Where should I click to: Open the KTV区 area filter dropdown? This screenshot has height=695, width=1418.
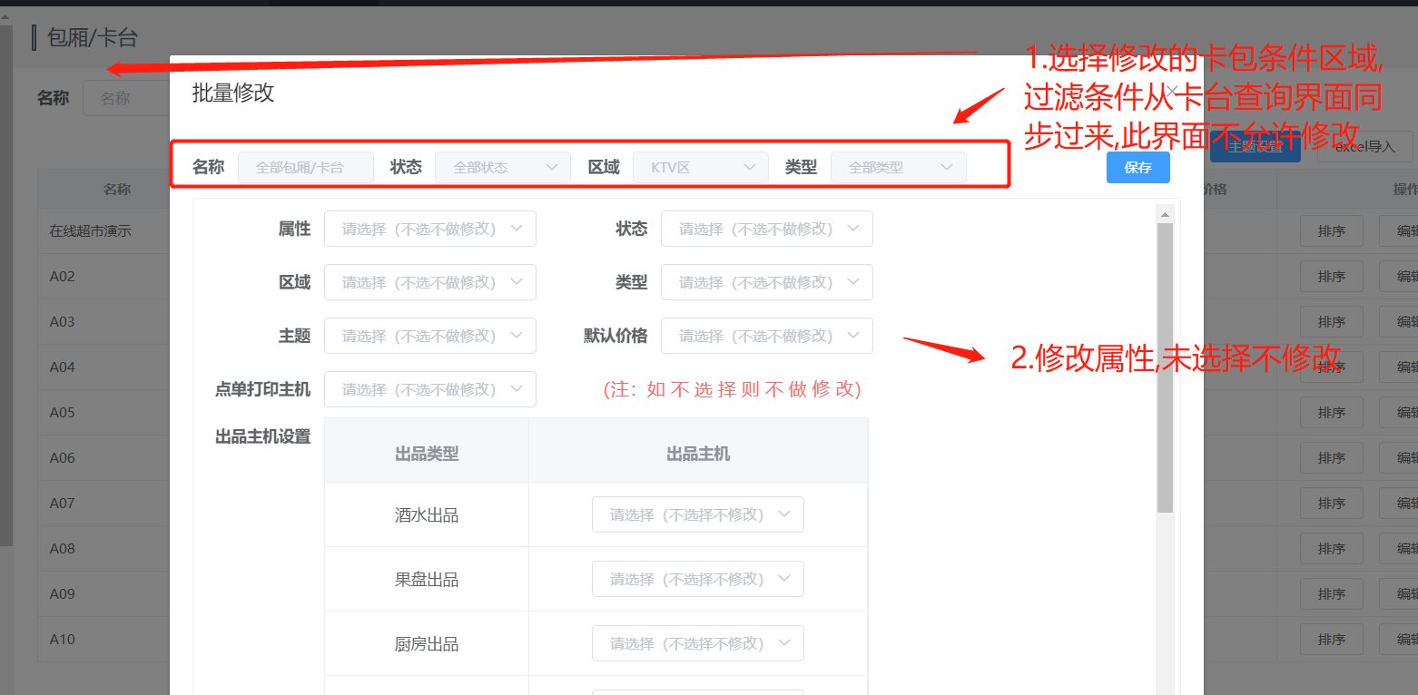click(x=701, y=168)
